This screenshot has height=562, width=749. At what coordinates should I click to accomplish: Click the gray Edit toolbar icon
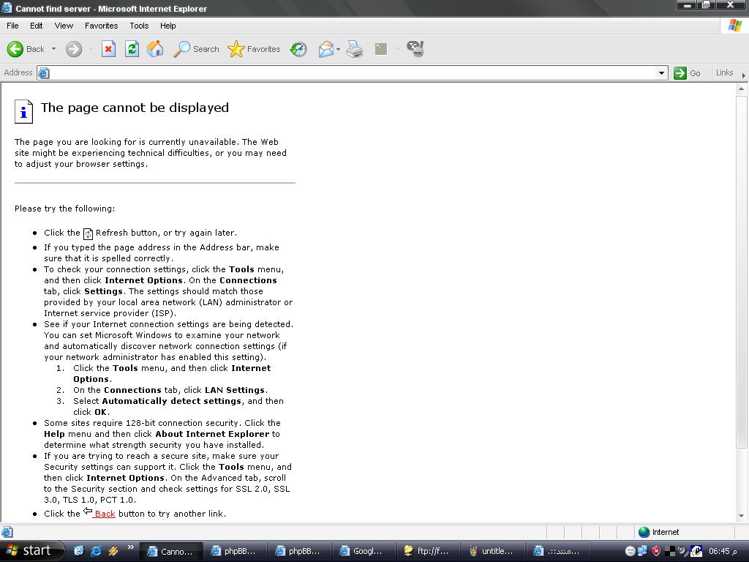[x=380, y=49]
